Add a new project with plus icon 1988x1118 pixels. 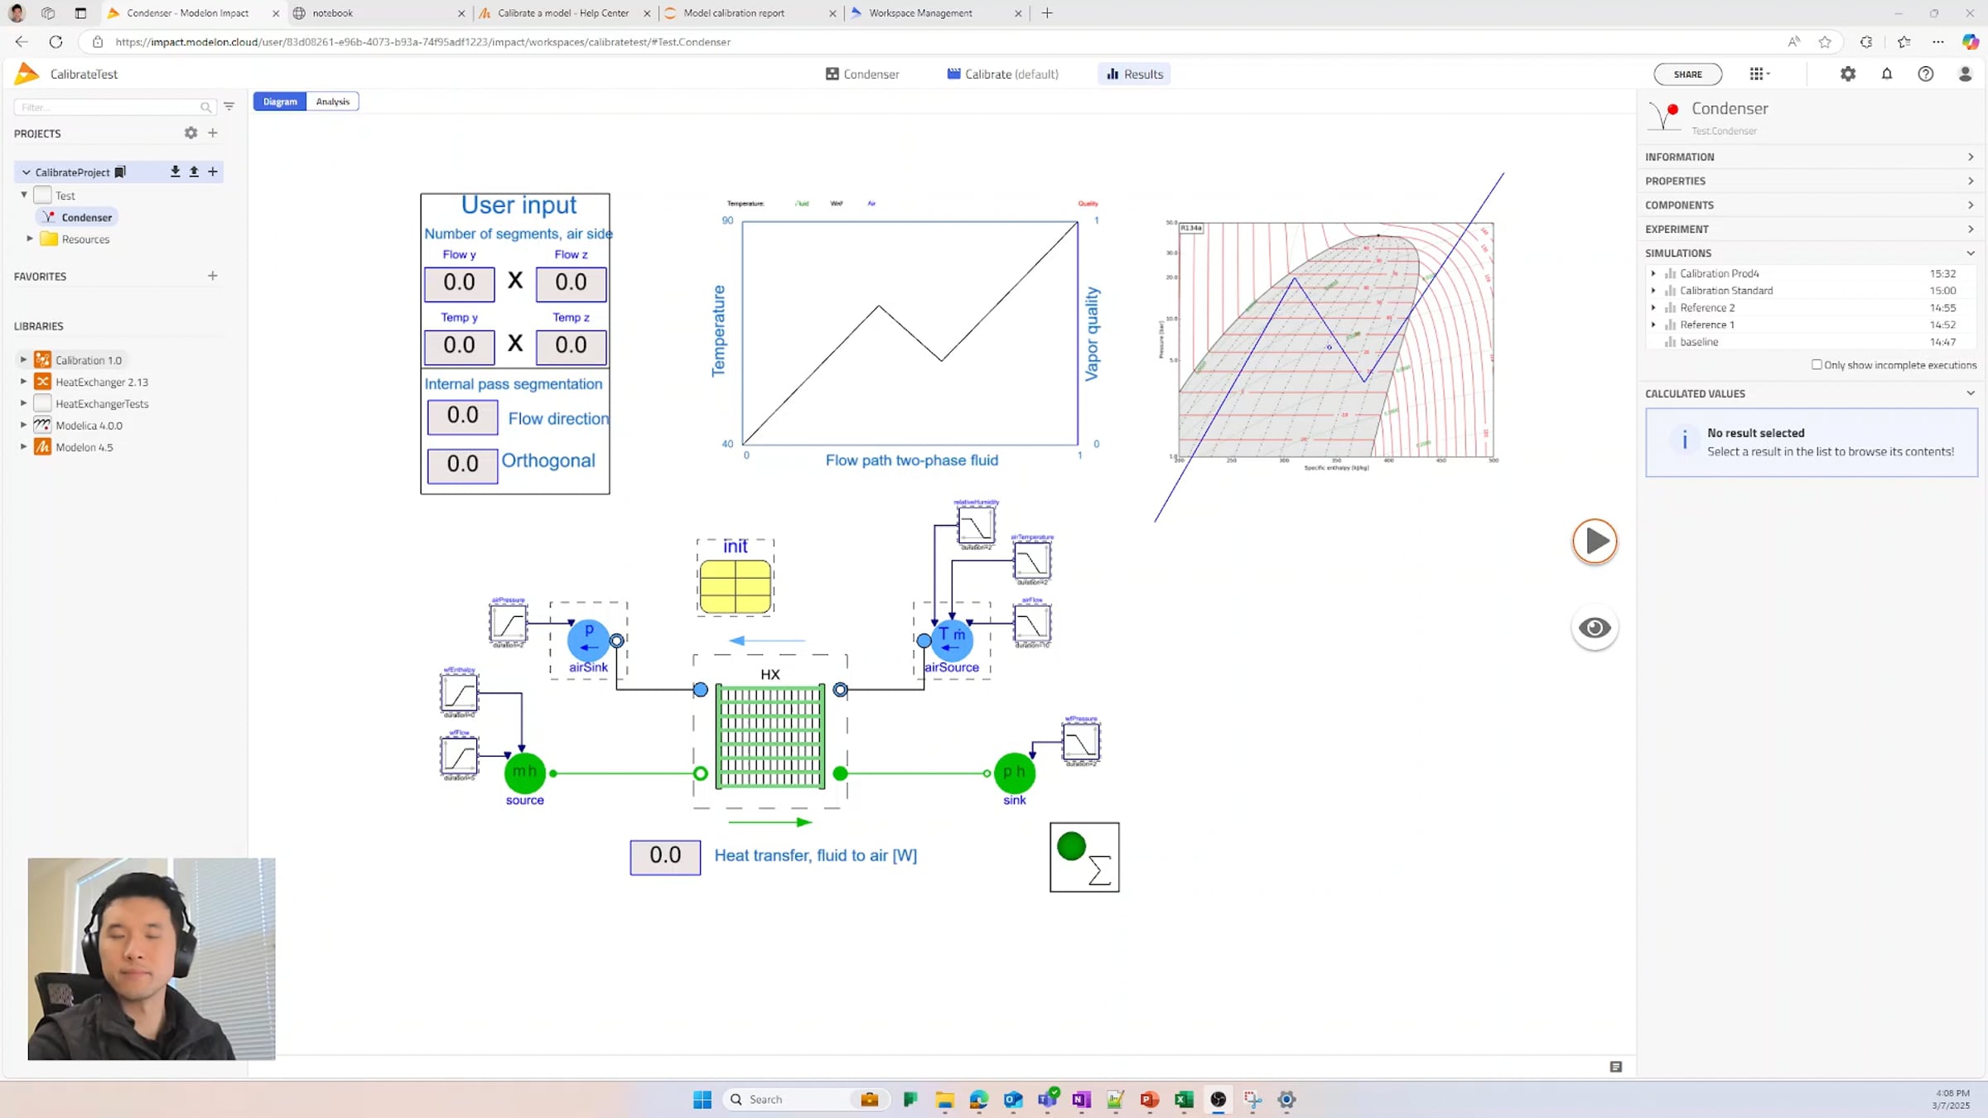pyautogui.click(x=213, y=133)
